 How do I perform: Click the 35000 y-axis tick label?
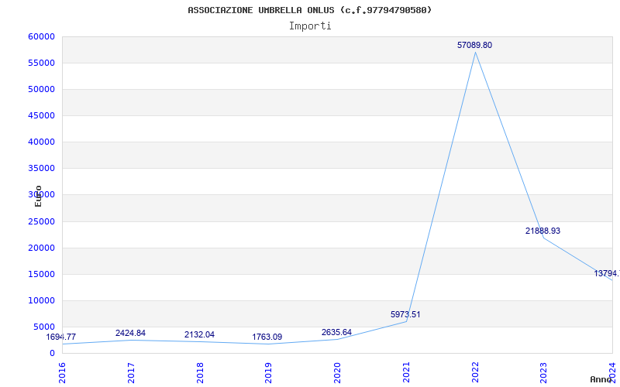[42, 168]
